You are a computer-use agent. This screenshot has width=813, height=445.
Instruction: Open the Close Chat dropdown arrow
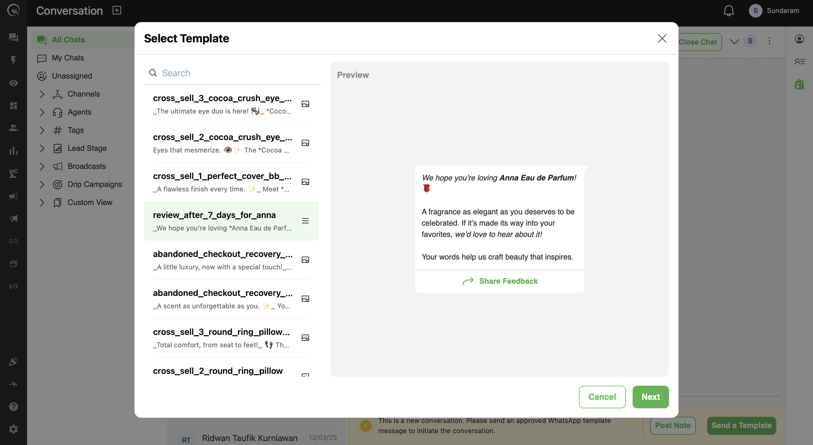pyautogui.click(x=734, y=41)
